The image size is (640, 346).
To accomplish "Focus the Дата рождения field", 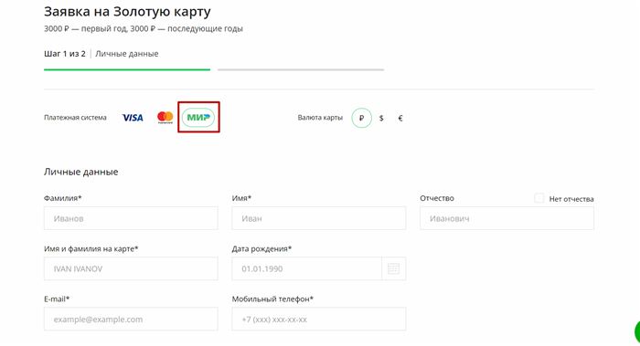I will click(x=307, y=268).
